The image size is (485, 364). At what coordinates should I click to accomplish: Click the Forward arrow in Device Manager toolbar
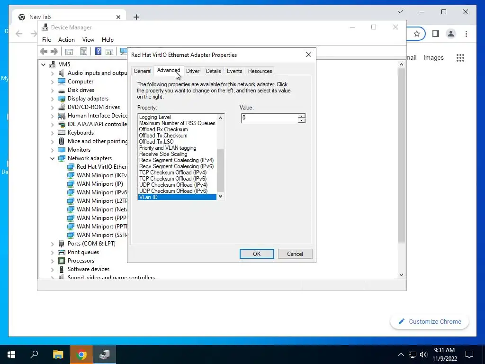[54, 51]
